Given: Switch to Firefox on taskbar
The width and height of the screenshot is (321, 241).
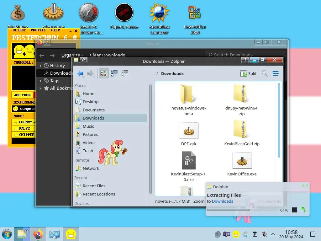Looking at the screenshot, I should (x=38, y=234).
